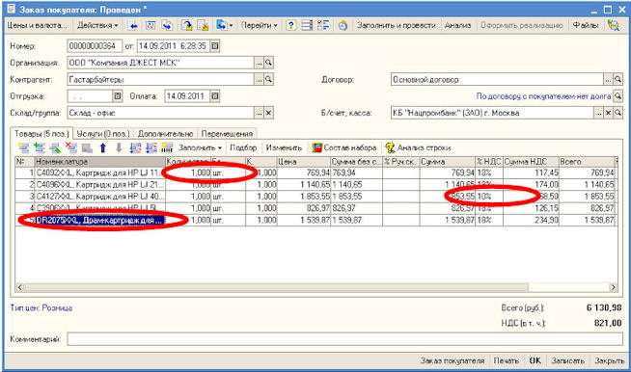Screen dimensions: 631x372
Task: Click the Анализ toolbar button
Action: 457,25
